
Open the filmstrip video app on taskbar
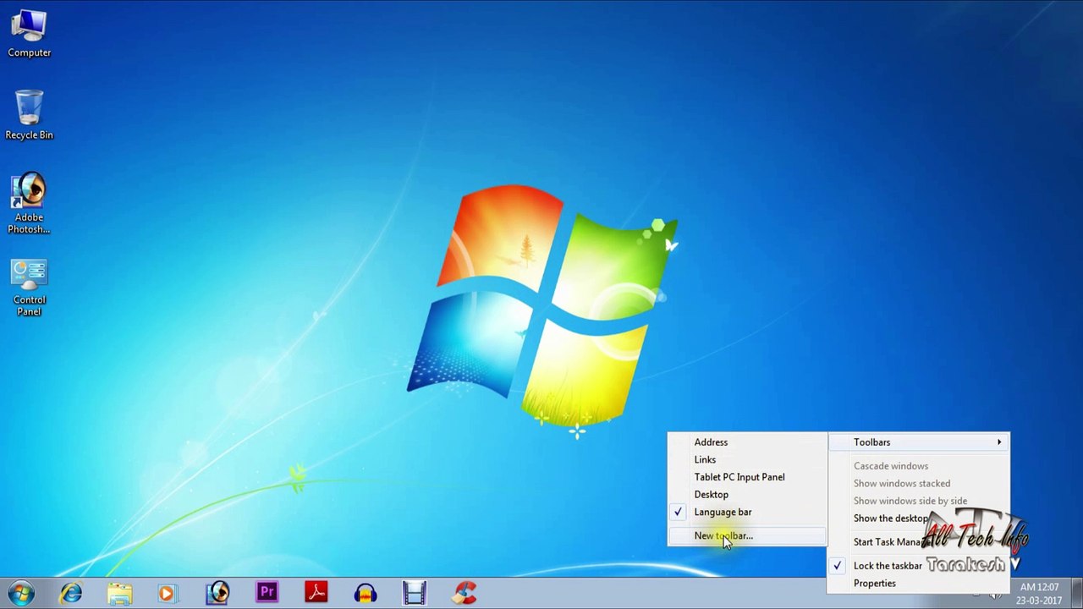tap(415, 593)
